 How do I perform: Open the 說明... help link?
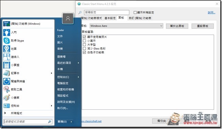pos(211,13)
